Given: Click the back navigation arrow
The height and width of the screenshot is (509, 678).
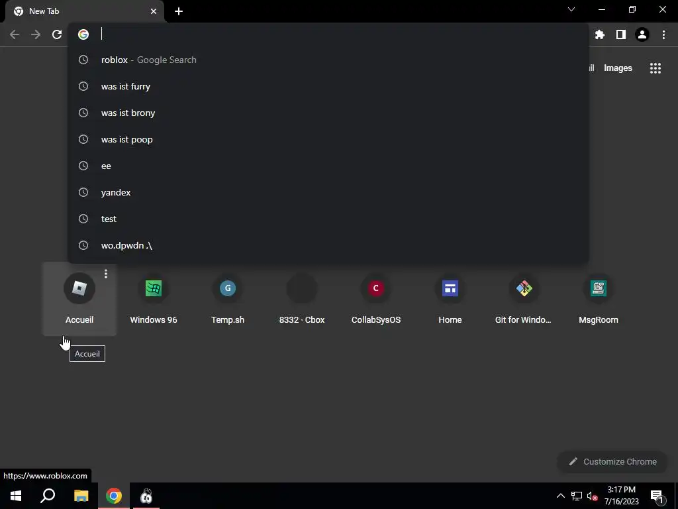Looking at the screenshot, I should 15,34.
